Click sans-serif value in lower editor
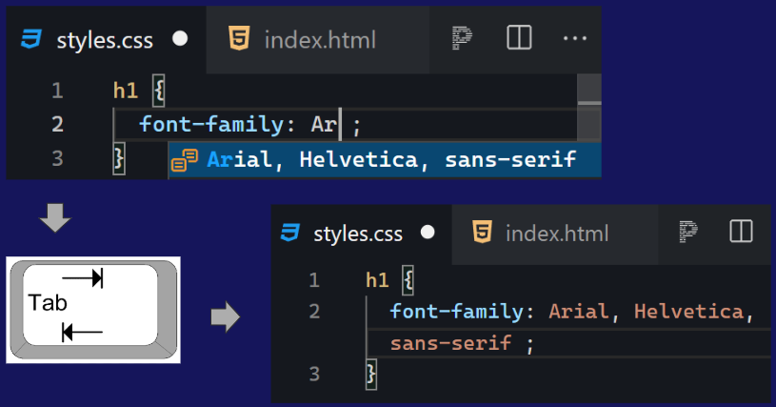This screenshot has width=776, height=407. (450, 343)
